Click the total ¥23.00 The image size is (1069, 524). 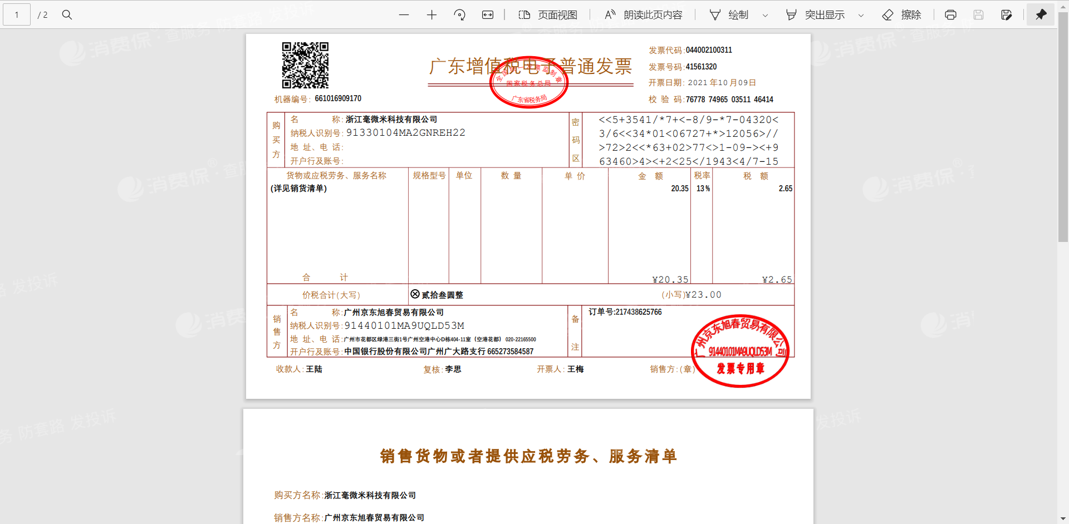click(x=703, y=295)
